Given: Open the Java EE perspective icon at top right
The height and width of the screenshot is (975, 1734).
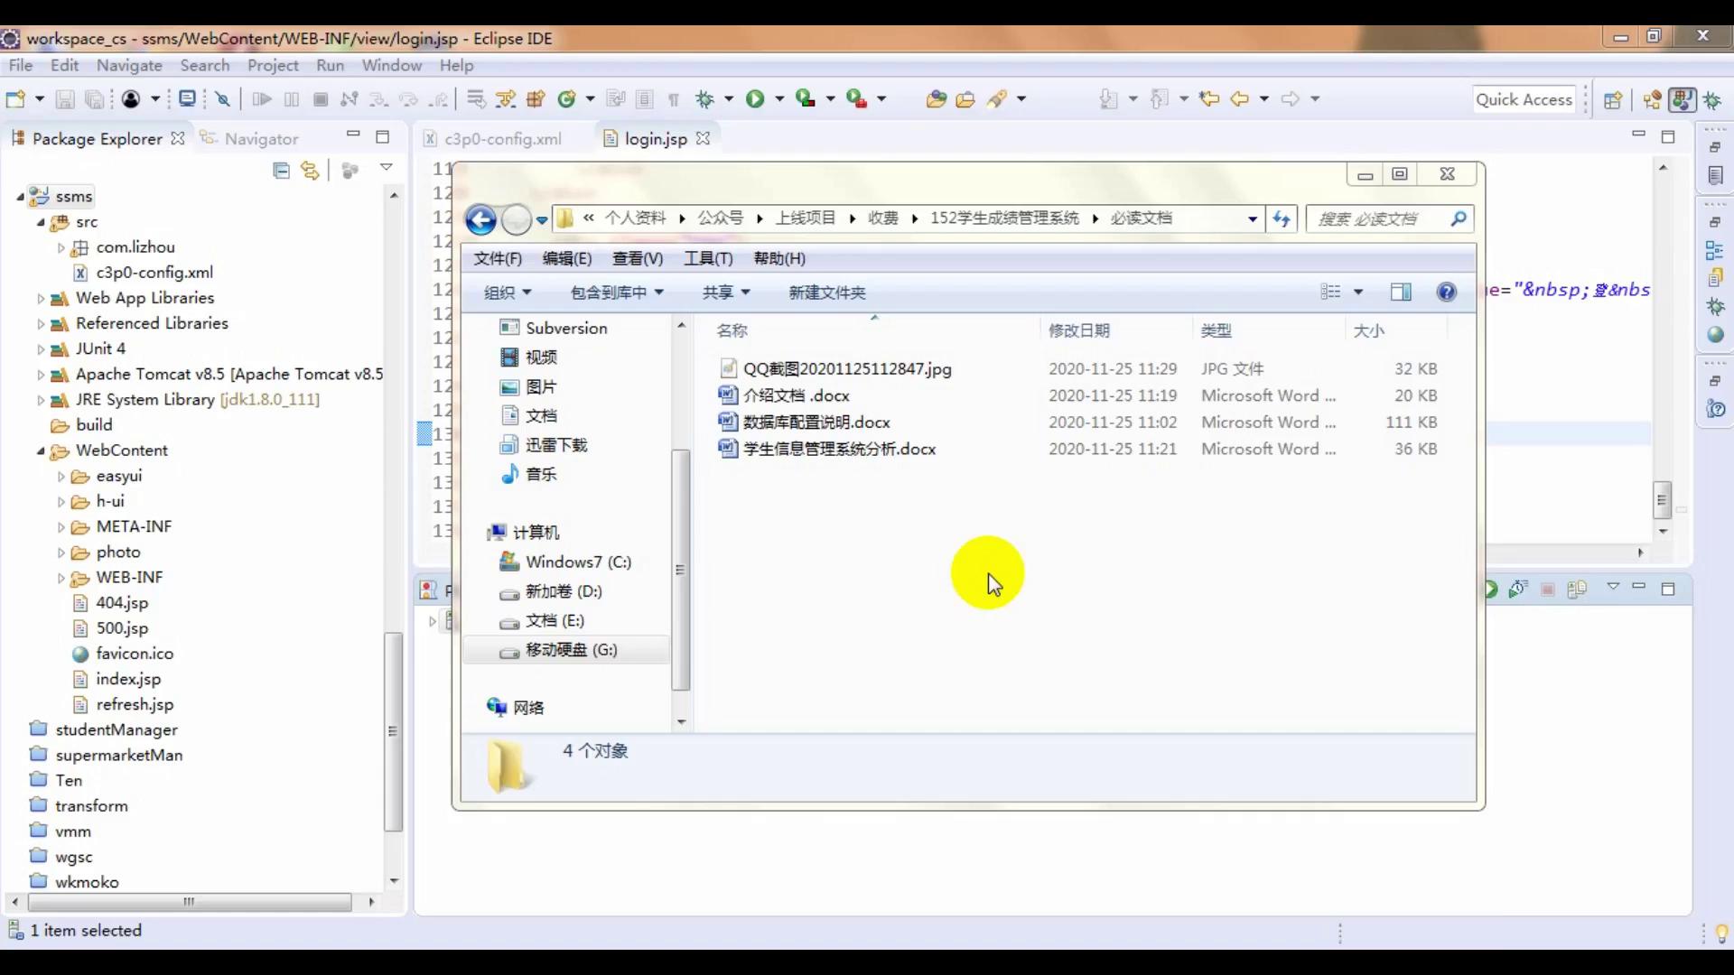Looking at the screenshot, I should pyautogui.click(x=1683, y=100).
